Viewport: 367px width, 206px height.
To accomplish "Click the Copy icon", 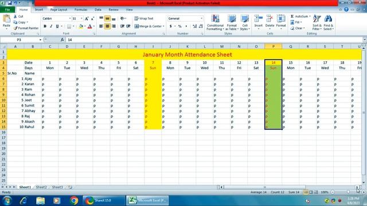I will coord(15,22).
